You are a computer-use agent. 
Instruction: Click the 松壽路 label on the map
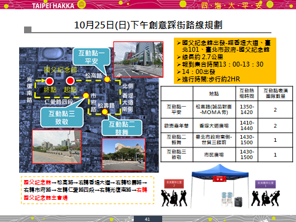(106, 105)
